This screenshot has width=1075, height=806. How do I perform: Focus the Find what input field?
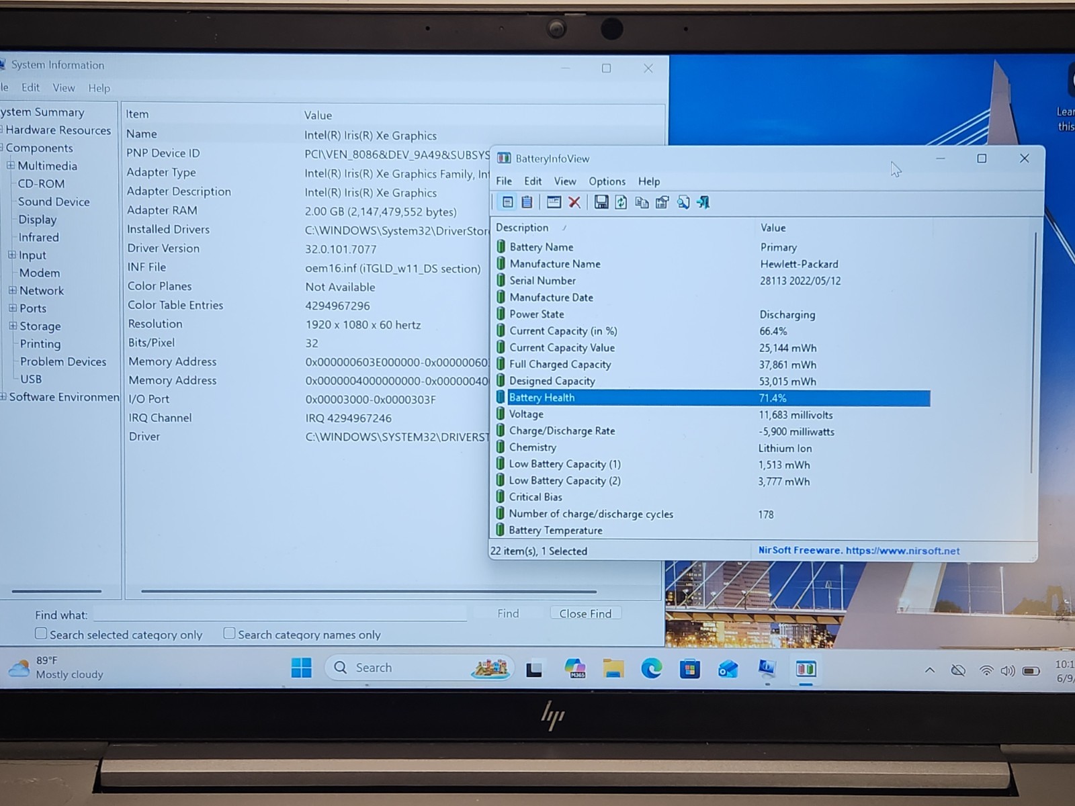tap(279, 614)
